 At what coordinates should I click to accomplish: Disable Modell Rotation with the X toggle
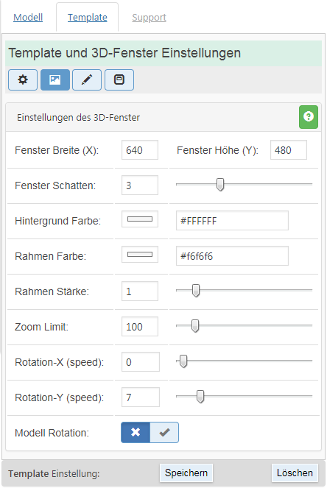tap(136, 432)
